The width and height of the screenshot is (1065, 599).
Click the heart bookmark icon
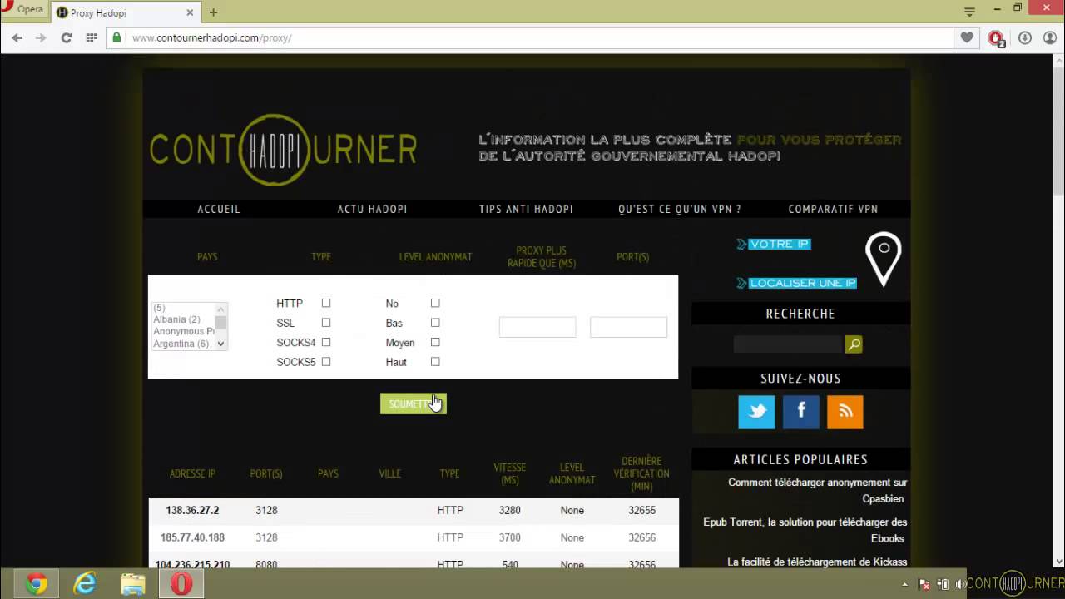tap(967, 37)
